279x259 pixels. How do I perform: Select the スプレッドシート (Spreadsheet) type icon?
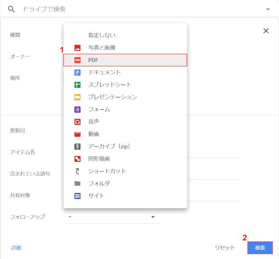coord(78,84)
